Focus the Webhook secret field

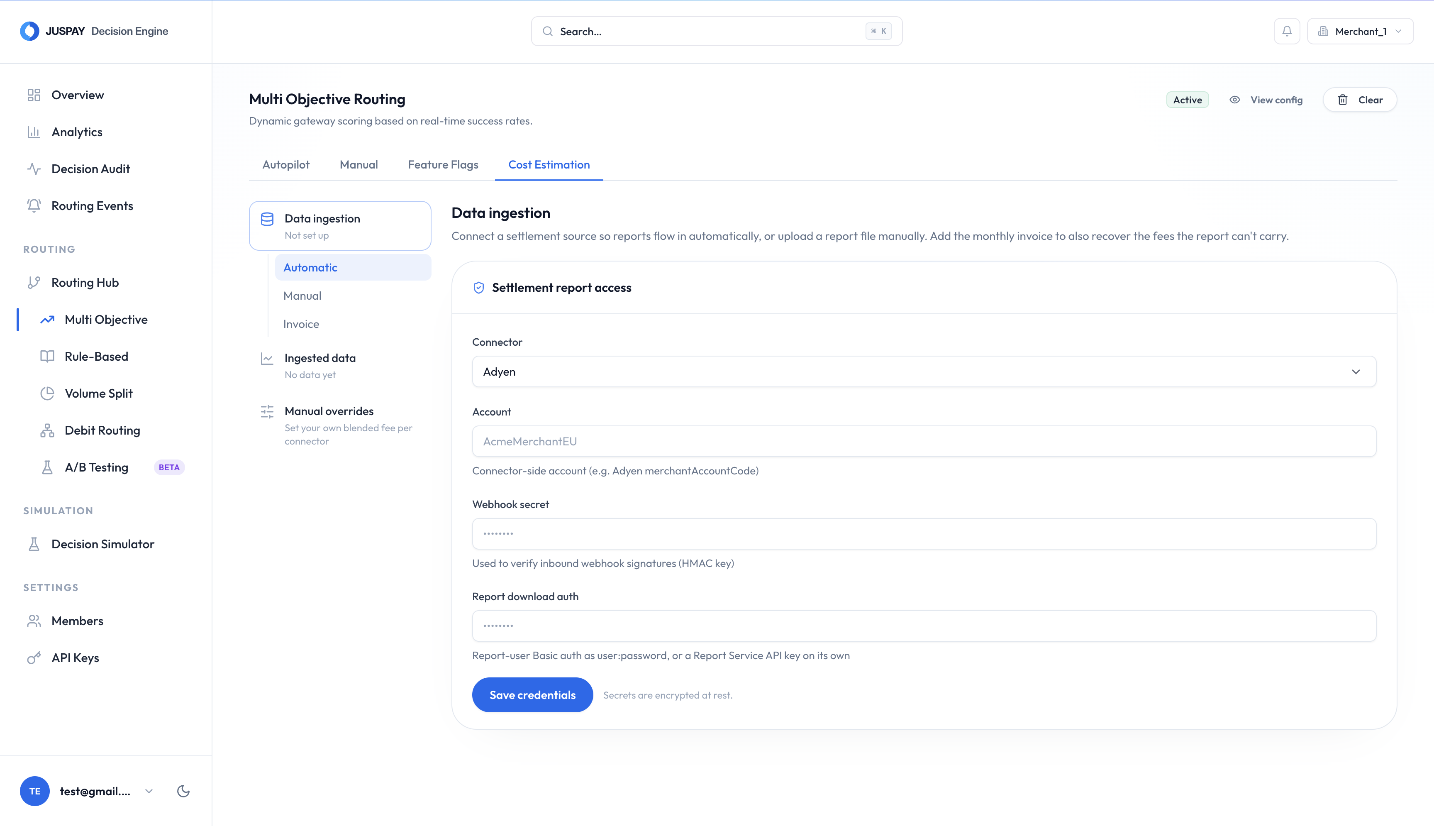click(x=924, y=534)
